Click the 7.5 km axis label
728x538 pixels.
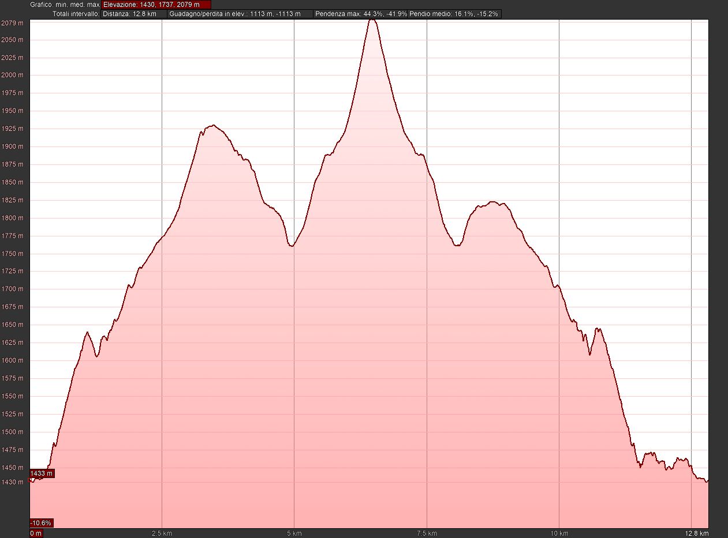427,533
